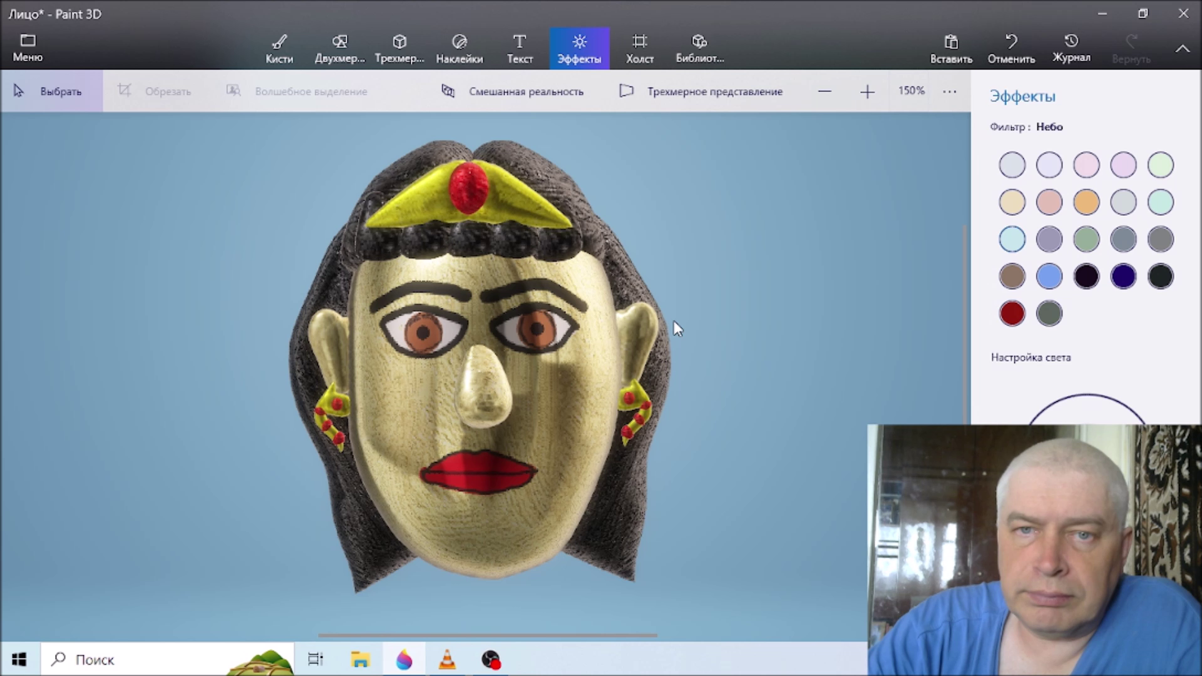Click the Paste (Вставить) icon

951,49
